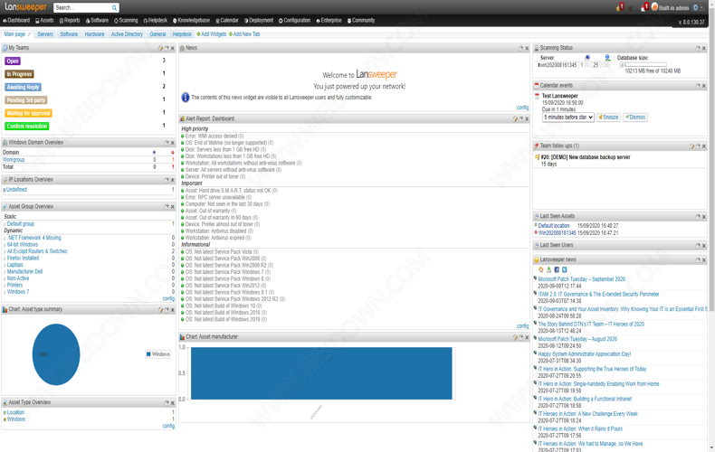Click the blue info icon in News widget

pyautogui.click(x=186, y=97)
